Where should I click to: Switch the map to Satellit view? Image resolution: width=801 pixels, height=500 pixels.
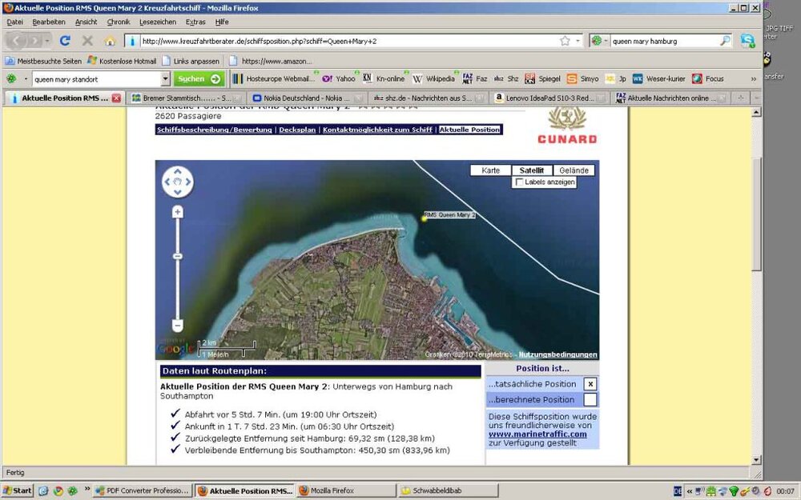pyautogui.click(x=532, y=170)
